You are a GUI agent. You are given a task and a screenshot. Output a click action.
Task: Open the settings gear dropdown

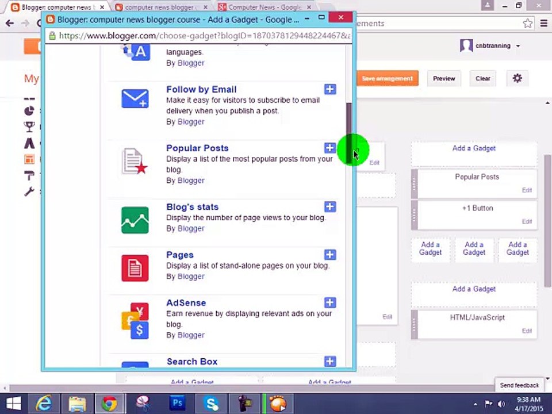517,78
